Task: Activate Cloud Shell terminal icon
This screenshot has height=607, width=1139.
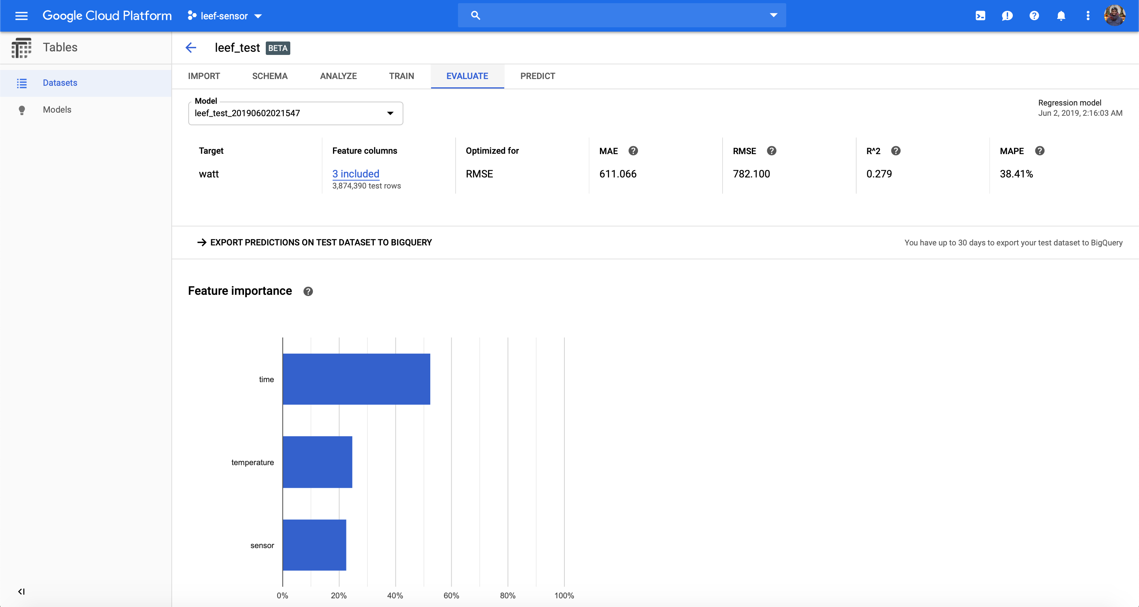Action: tap(980, 16)
